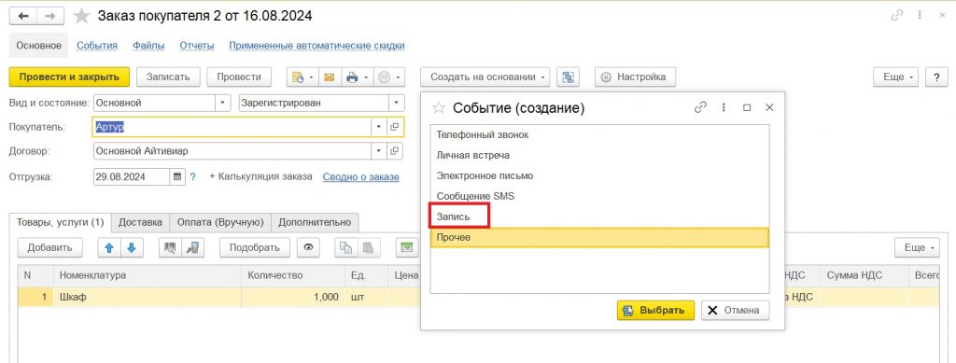The height and width of the screenshot is (363, 956).
Task: Expand reports icon dropdown arrow
Action: coord(311,77)
